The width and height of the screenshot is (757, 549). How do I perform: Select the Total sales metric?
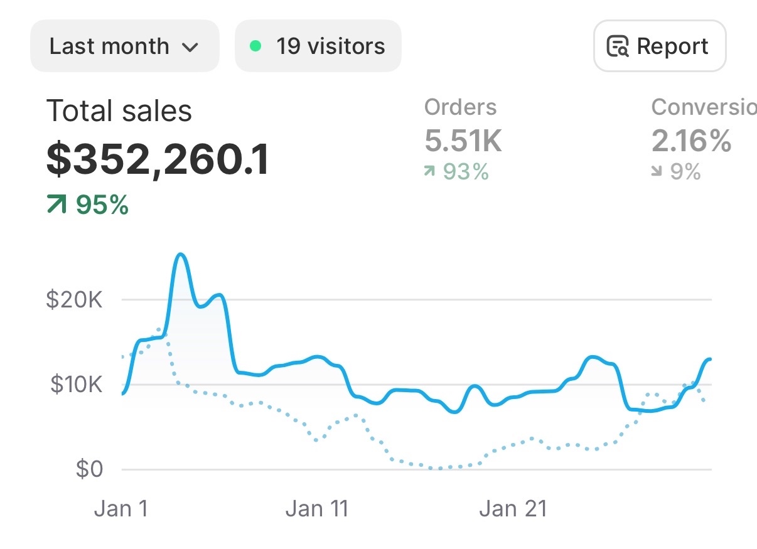pyautogui.click(x=119, y=111)
